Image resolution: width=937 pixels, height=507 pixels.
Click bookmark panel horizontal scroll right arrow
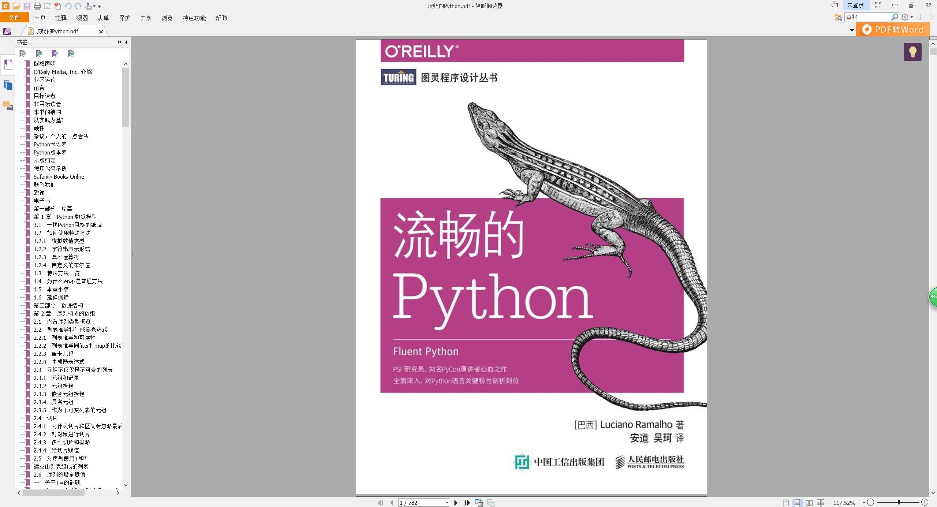(x=118, y=493)
